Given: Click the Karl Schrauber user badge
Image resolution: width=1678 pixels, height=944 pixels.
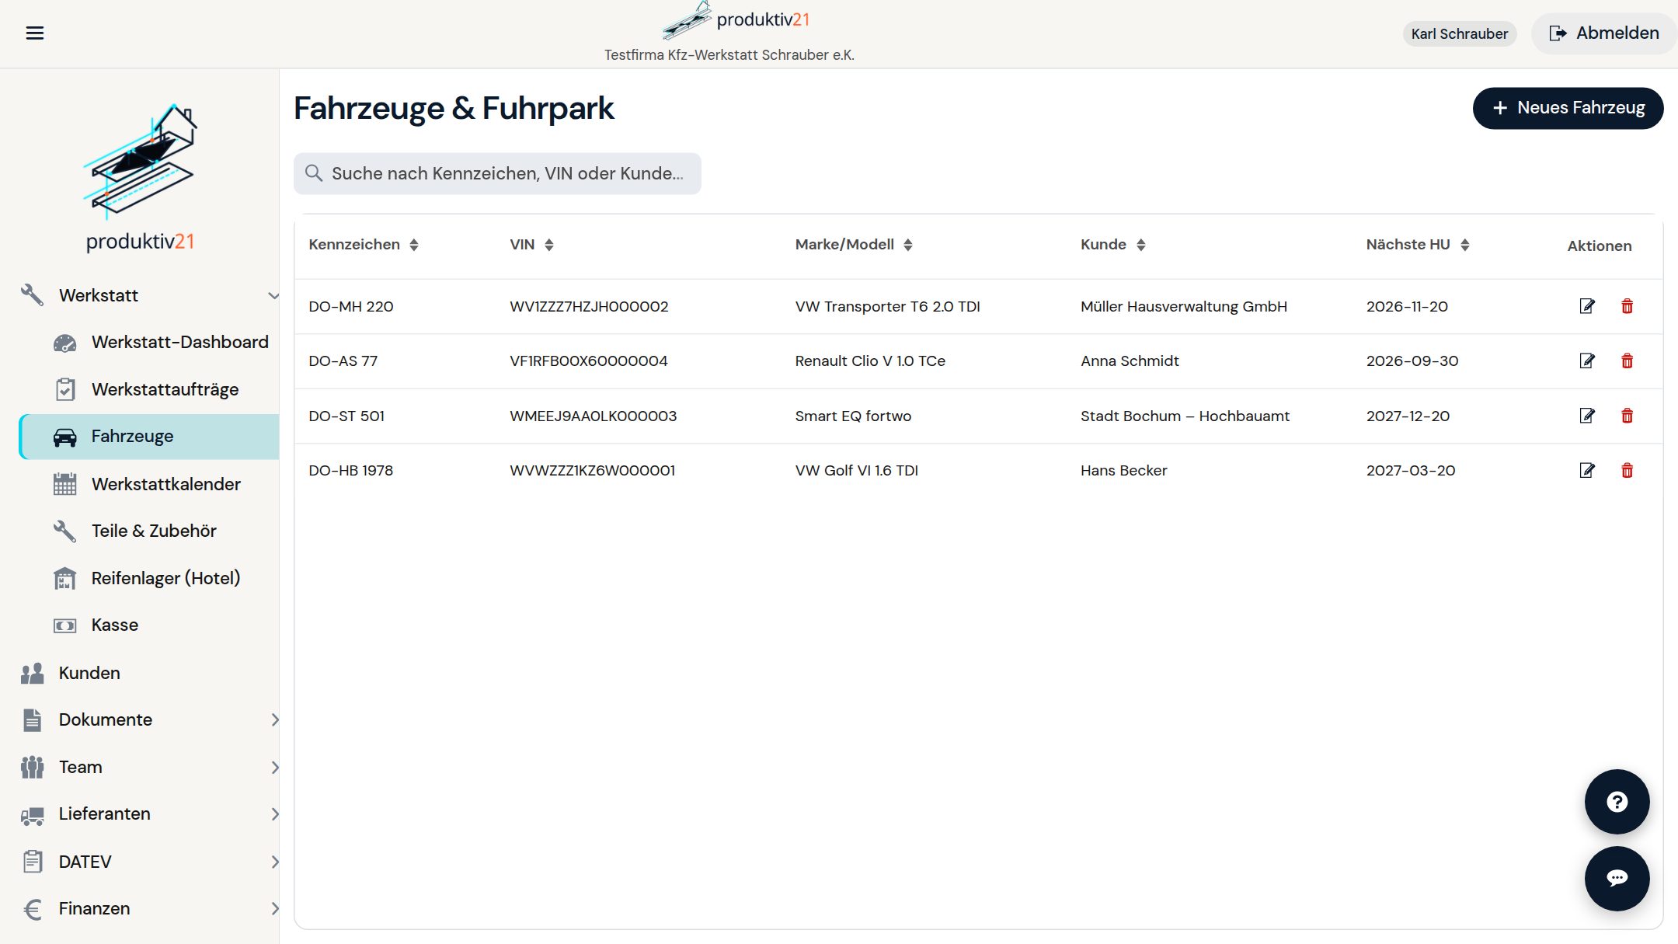Looking at the screenshot, I should pyautogui.click(x=1459, y=33).
